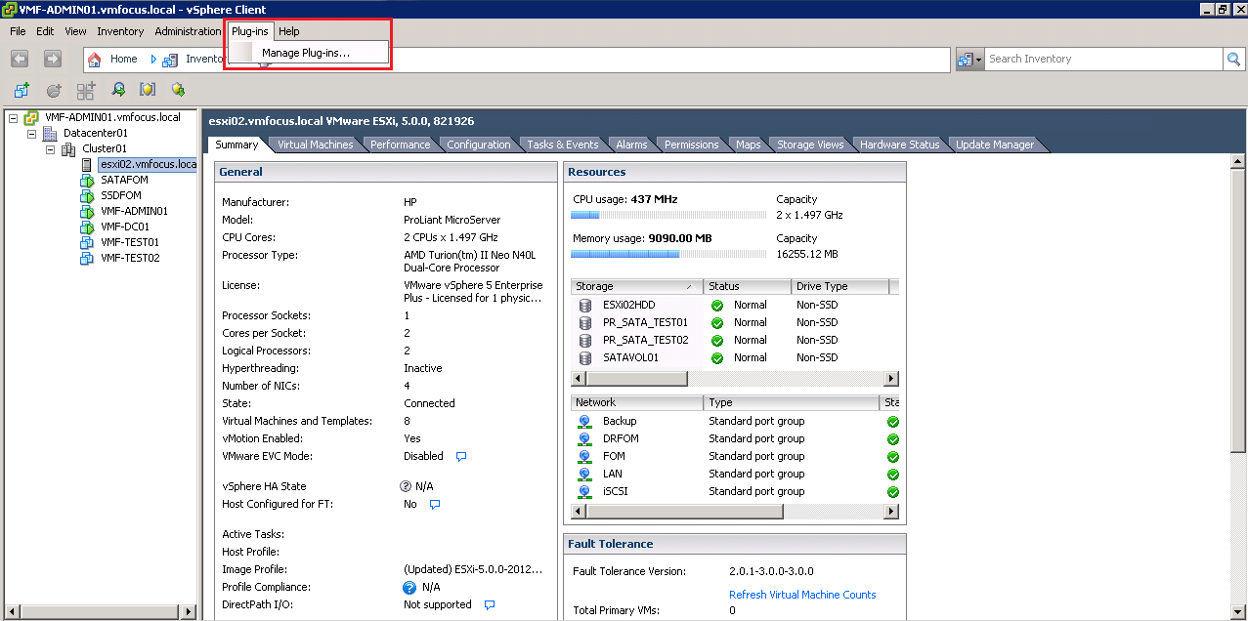Go back using the left navigation arrow
The image size is (1248, 621).
pyautogui.click(x=20, y=60)
